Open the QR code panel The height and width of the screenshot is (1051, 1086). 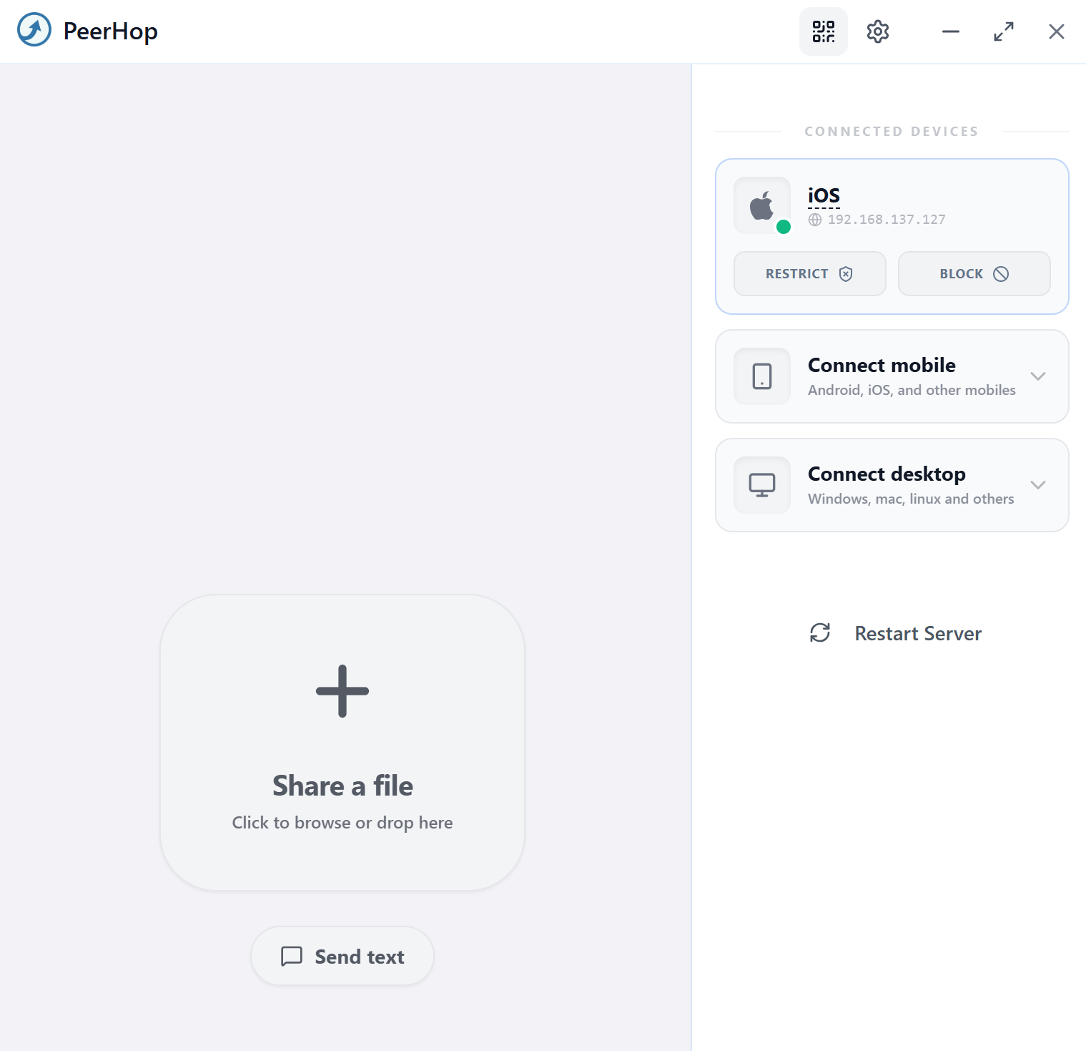(x=823, y=31)
